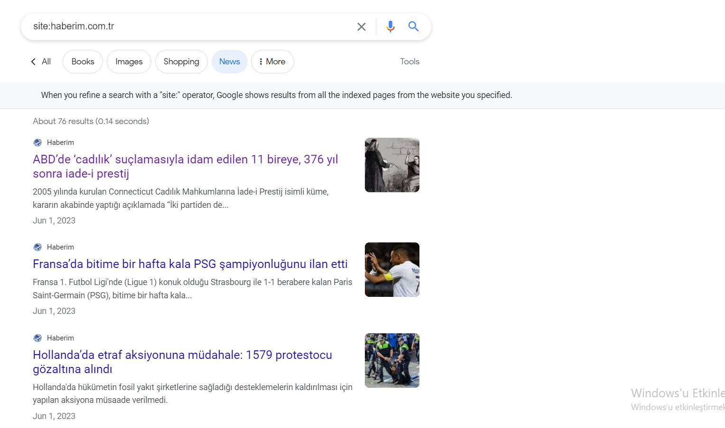This screenshot has height=428, width=725.
Task: Clear the search box with the X icon
Action: click(362, 27)
